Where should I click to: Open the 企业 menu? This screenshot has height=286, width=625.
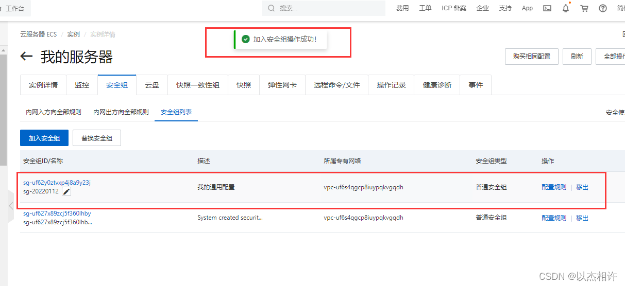[483, 8]
